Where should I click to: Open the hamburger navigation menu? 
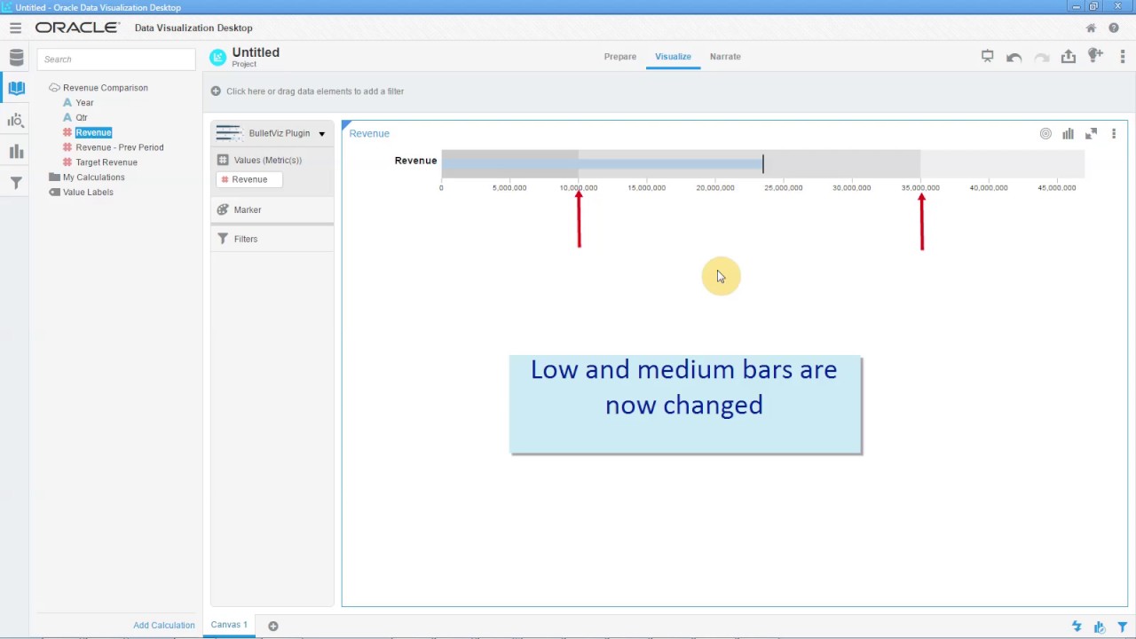click(15, 28)
